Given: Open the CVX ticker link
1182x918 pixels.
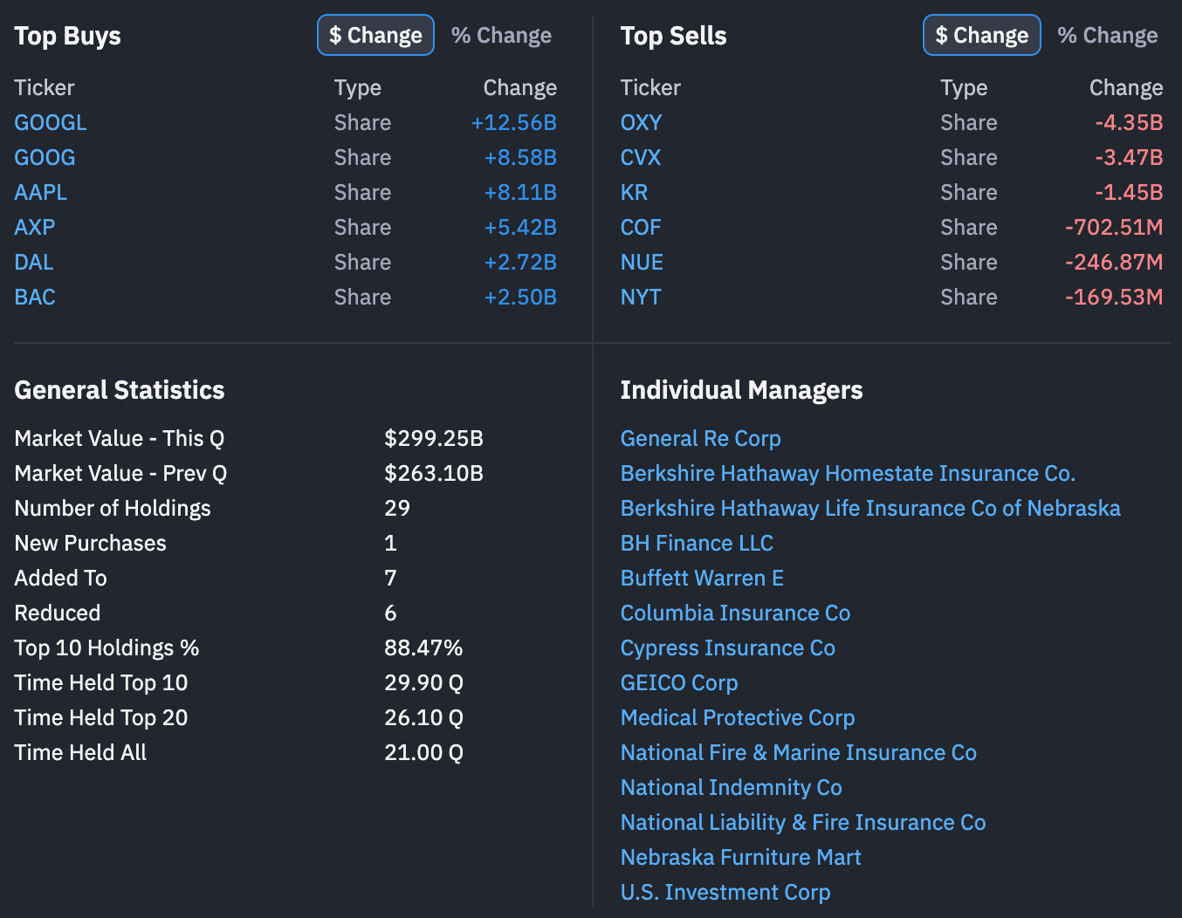Looking at the screenshot, I should point(641,157).
